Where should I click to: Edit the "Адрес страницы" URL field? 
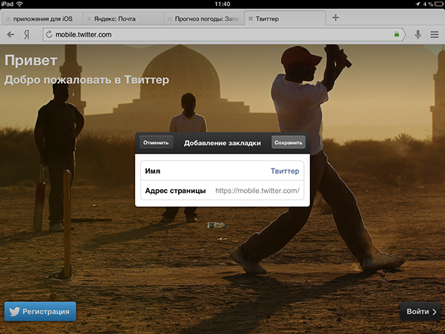[222, 190]
